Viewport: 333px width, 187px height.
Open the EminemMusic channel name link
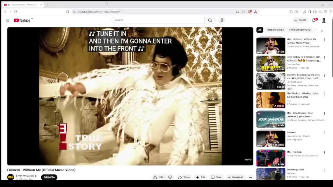point(25,176)
